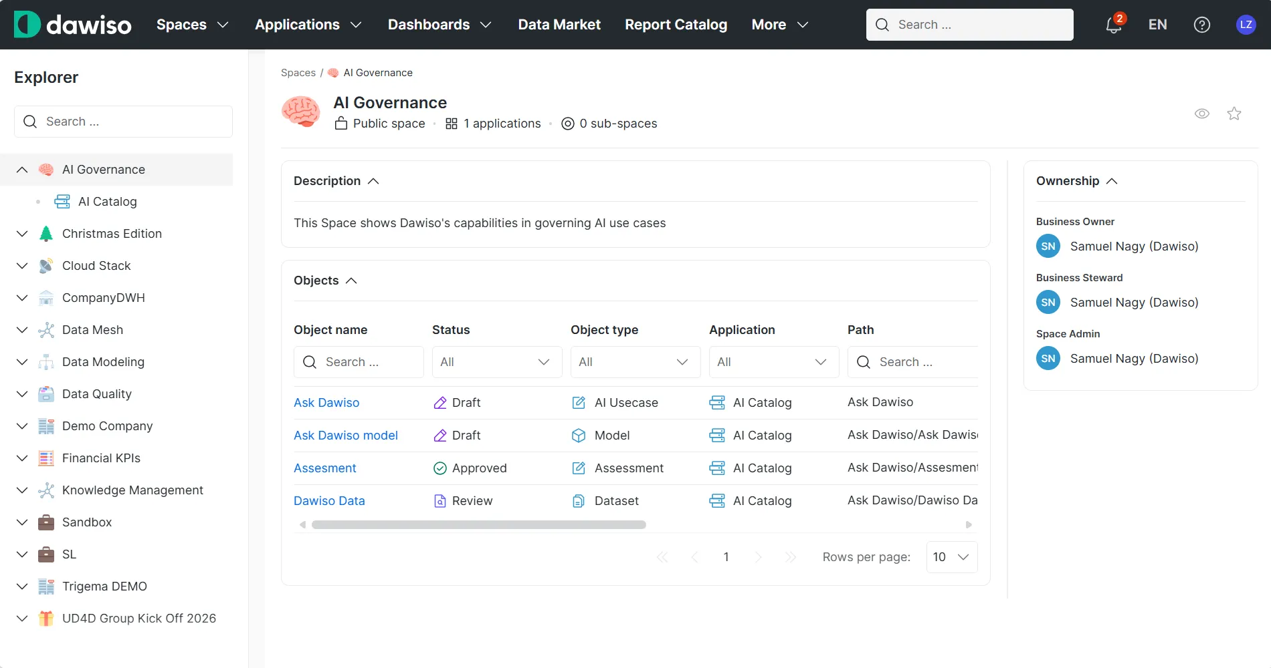The height and width of the screenshot is (668, 1271).
Task: Open the notifications bell
Action: point(1113,25)
